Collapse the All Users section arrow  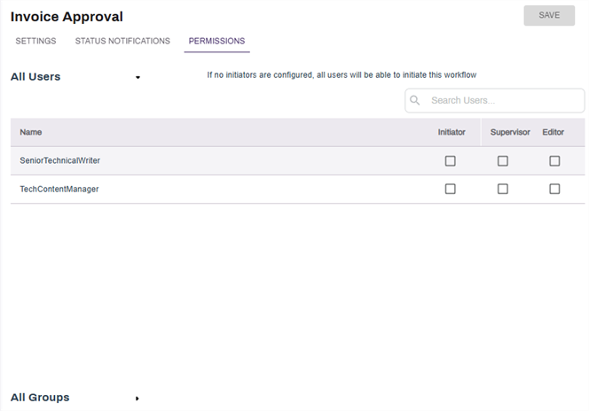[x=137, y=77]
